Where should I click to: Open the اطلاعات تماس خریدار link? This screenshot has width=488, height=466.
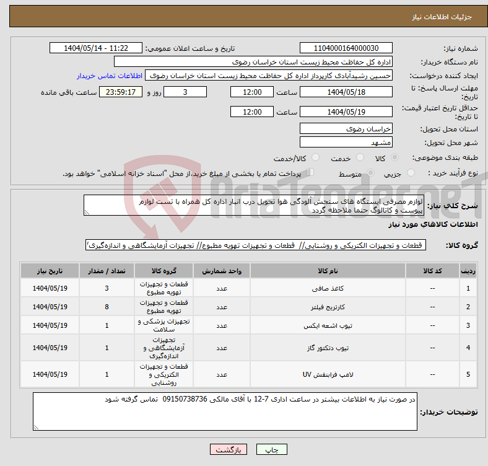click(x=110, y=76)
